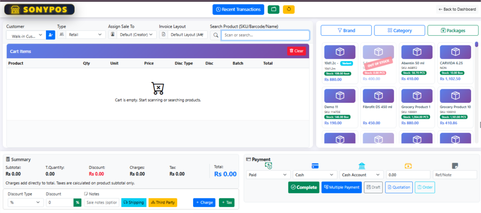Switch to the Category filter tab
This screenshot has width=481, height=213.
click(x=399, y=30)
